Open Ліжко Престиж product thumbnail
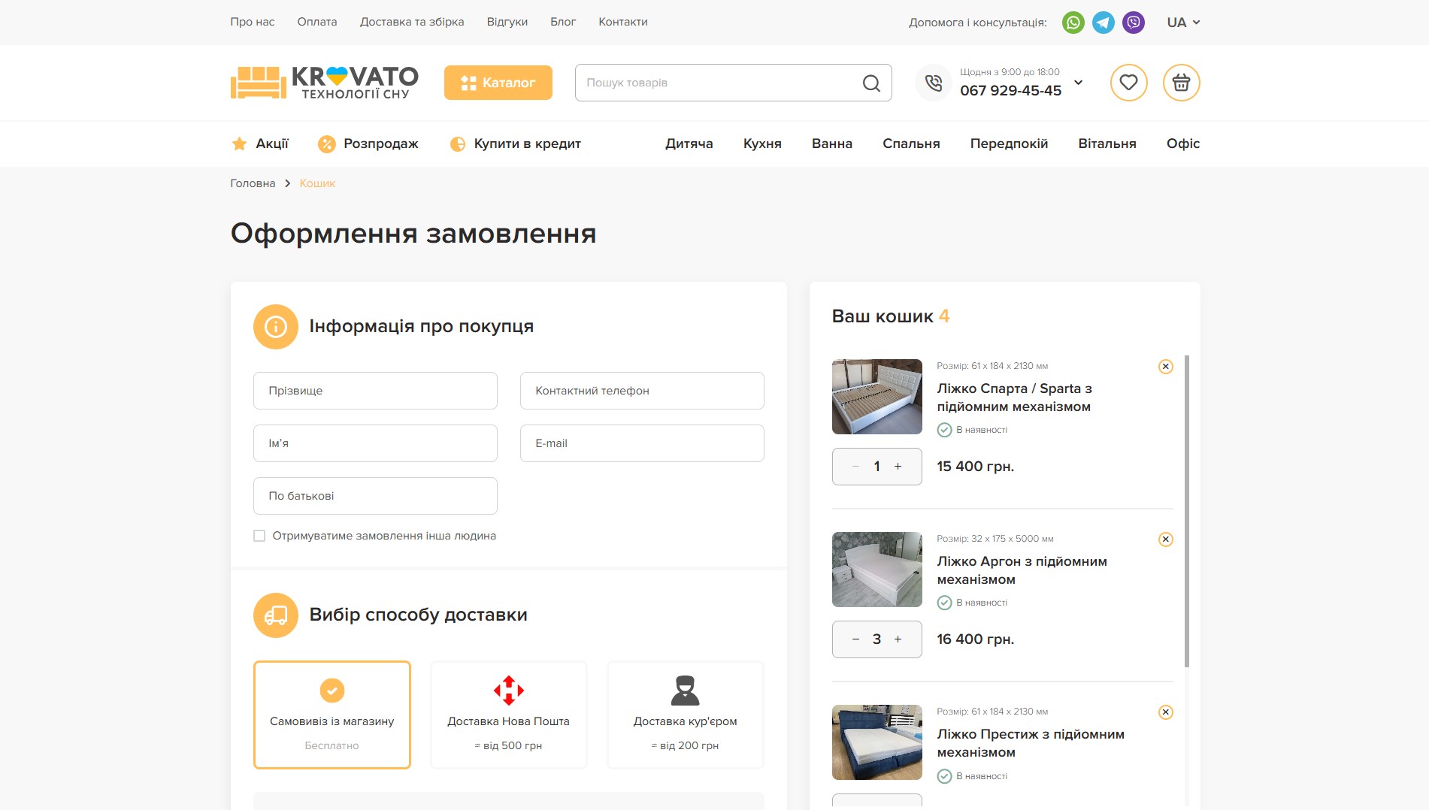Screen dimensions: 1429x810 876,742
